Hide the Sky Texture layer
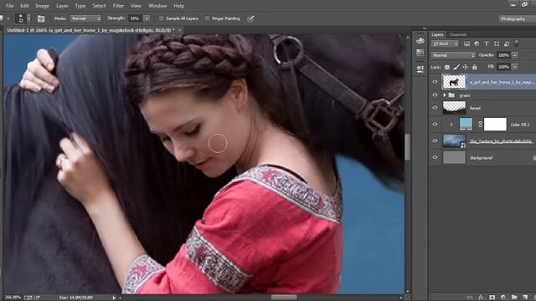This screenshot has width=536, height=301. pos(435,140)
